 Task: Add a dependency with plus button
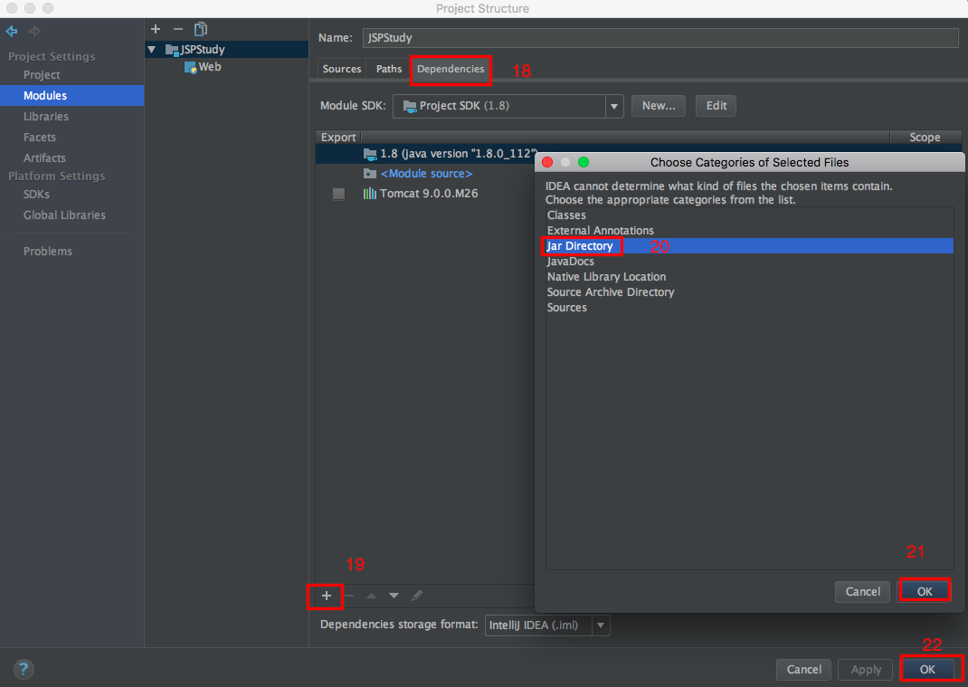click(x=327, y=596)
